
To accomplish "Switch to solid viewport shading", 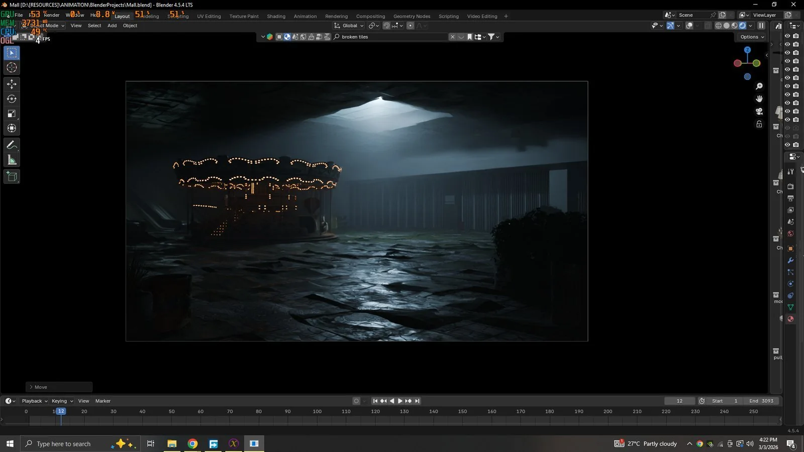I will (x=727, y=26).
